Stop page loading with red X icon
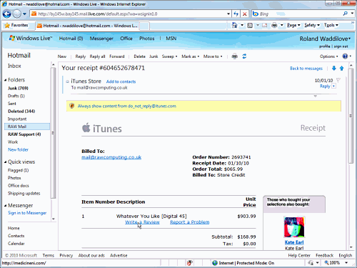This screenshot has width=357, height=268. click(244, 14)
